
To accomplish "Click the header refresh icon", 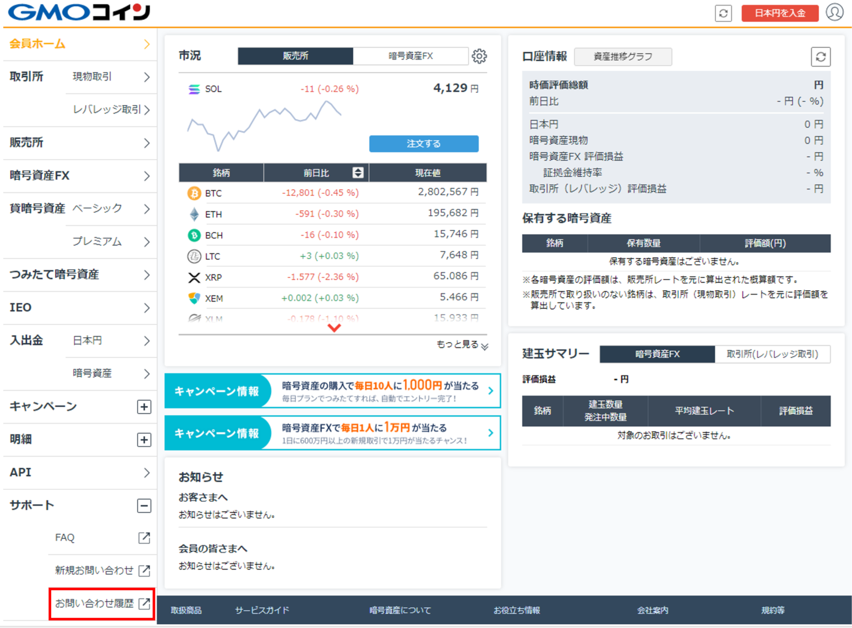I will (x=723, y=13).
